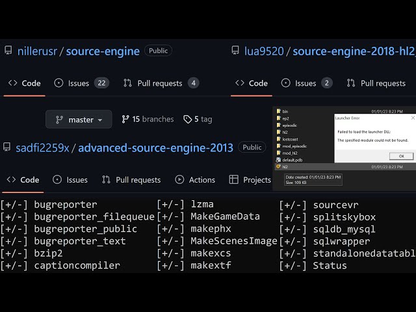Open the sadfi2259x owner link
The image size is (416, 312).
42,148
